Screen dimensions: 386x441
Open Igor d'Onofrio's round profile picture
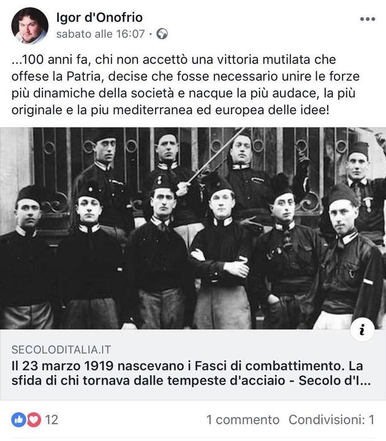tap(30, 26)
